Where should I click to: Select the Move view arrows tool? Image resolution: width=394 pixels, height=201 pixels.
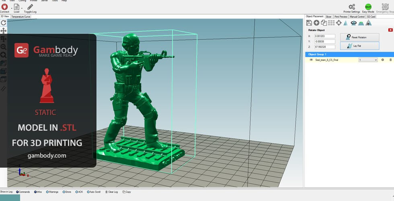coord(3,31)
